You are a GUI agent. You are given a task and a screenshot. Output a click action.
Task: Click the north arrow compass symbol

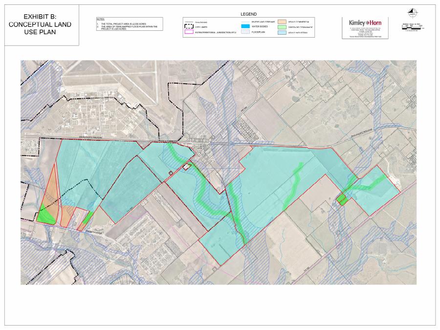click(x=413, y=13)
